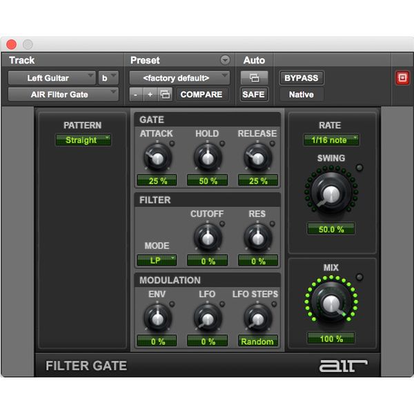Image resolution: width=414 pixels, height=414 pixels.
Task: Click the Env modulation knob
Action: click(157, 318)
